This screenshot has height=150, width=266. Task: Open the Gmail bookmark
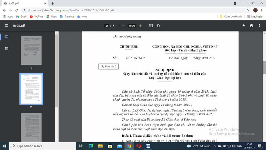(x=21, y=16)
